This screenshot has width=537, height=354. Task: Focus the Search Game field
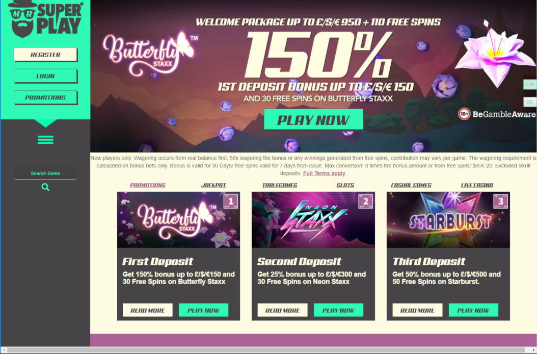click(x=45, y=173)
